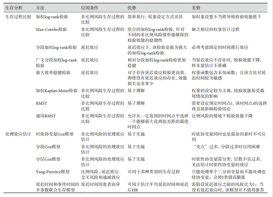
Task: Click '延迟效应下，该检验是最为强大' text
Action: pyautogui.click(x=157, y=47)
